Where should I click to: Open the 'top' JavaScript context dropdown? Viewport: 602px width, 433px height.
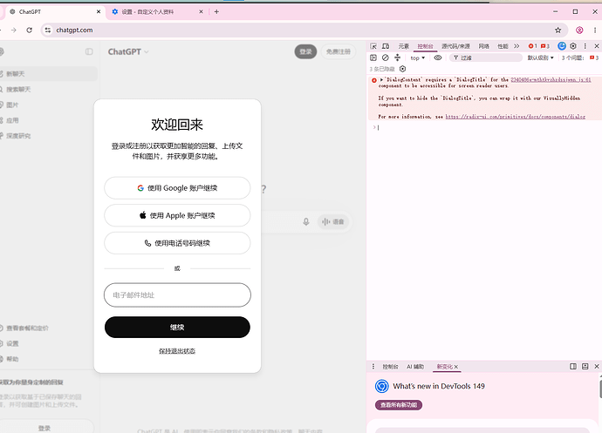(x=418, y=58)
